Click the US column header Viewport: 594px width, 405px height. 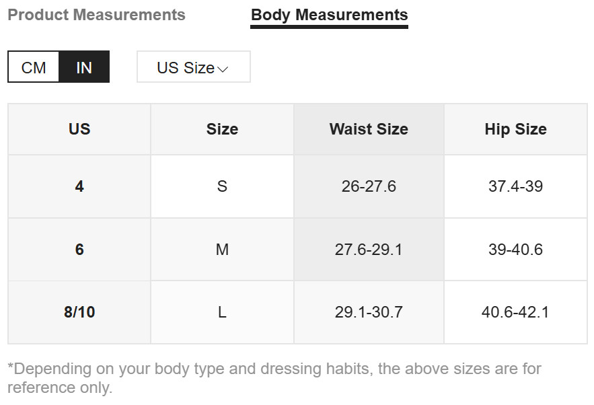79,129
